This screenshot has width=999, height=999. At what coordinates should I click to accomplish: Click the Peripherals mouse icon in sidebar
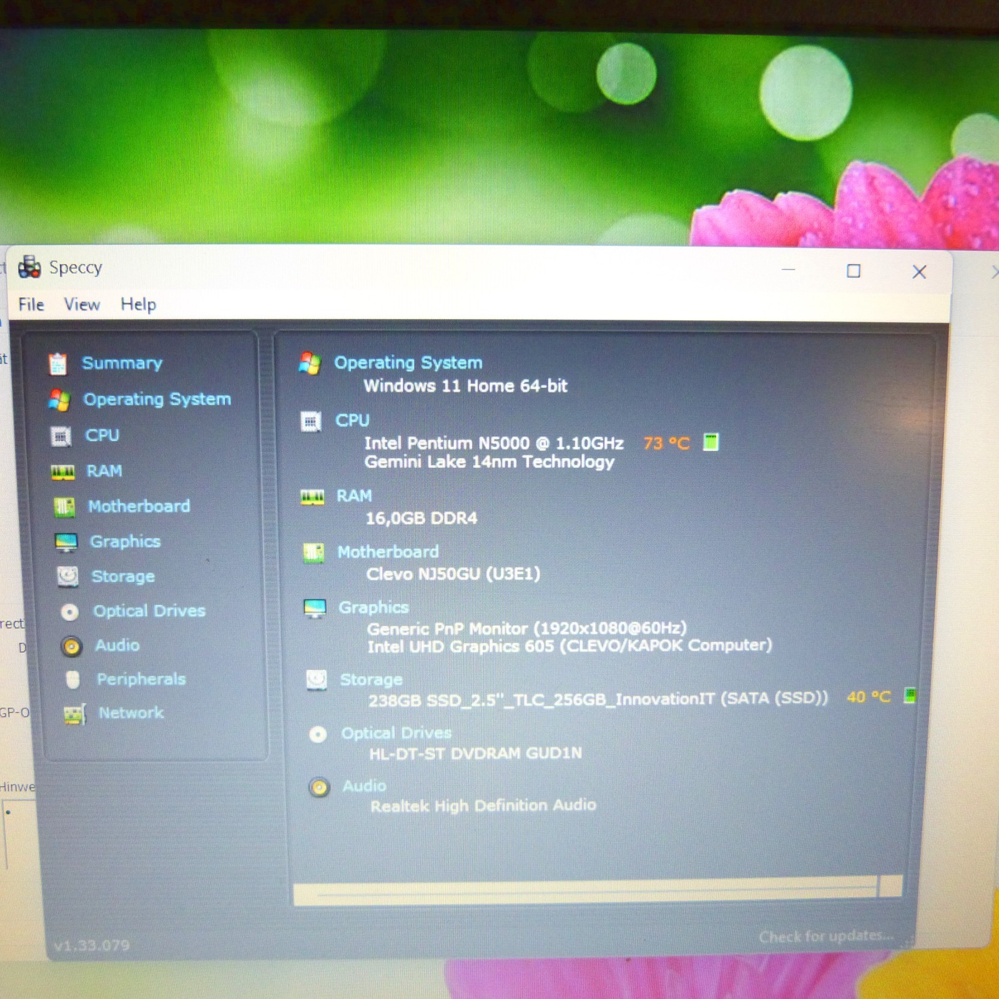(73, 679)
